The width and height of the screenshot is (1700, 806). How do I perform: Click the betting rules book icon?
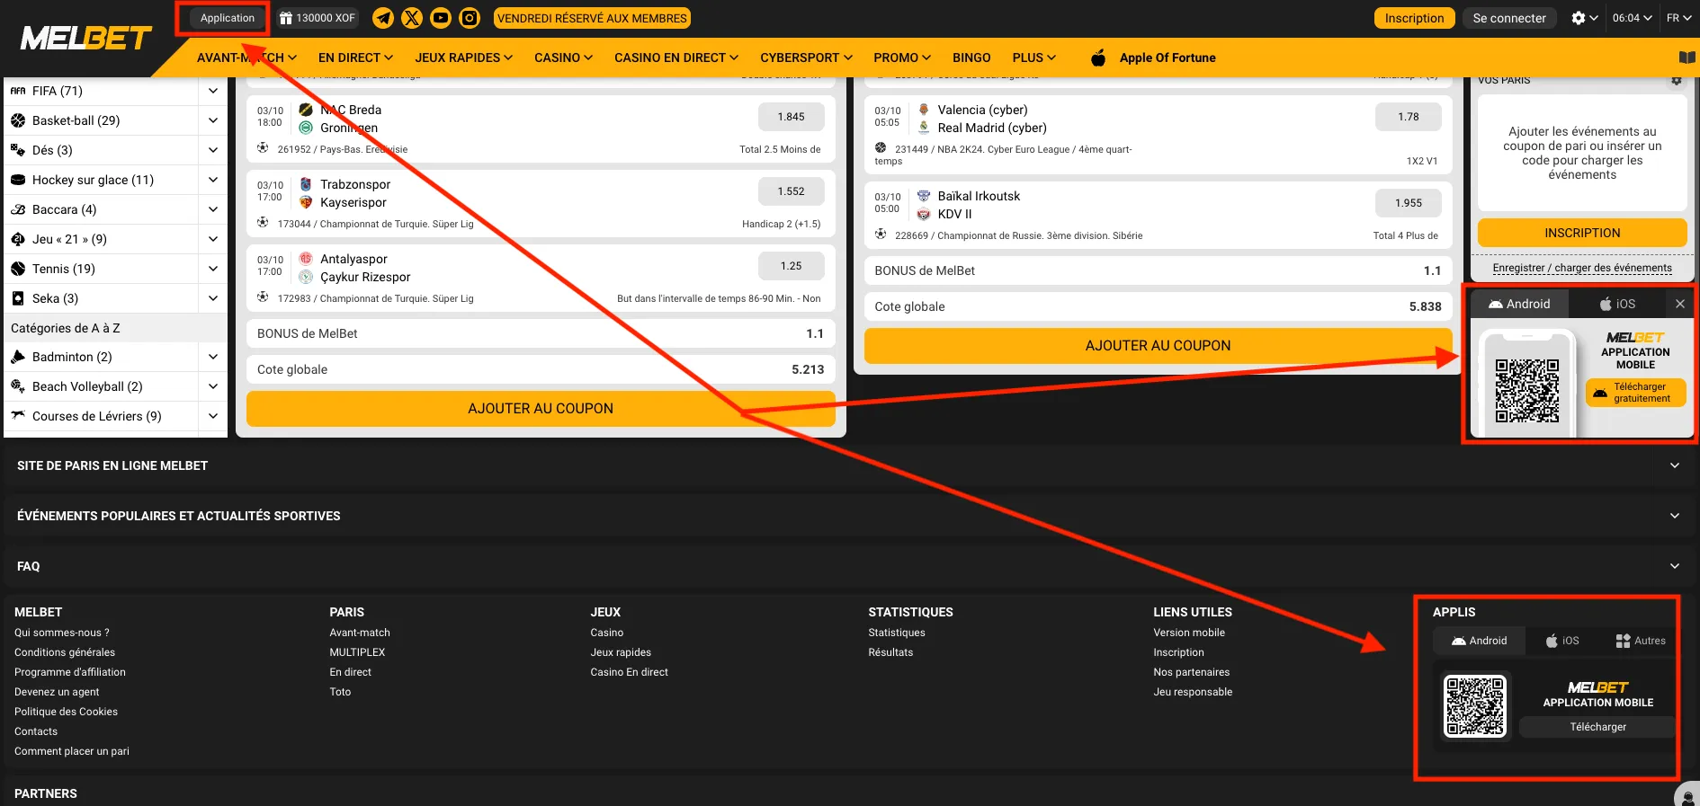click(x=1687, y=58)
